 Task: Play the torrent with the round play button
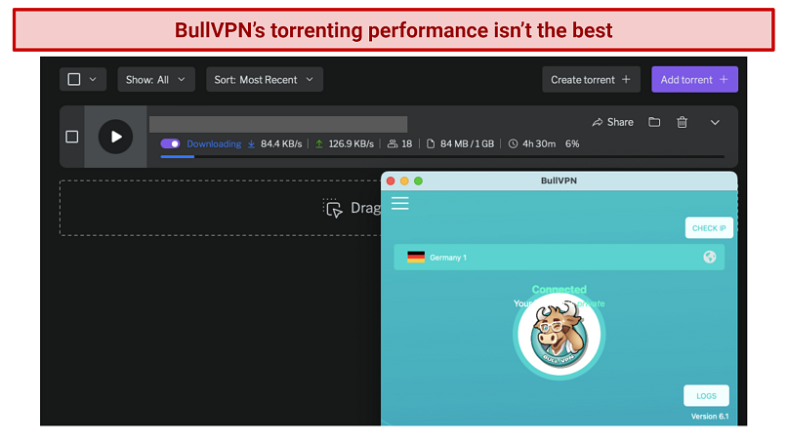pyautogui.click(x=115, y=137)
